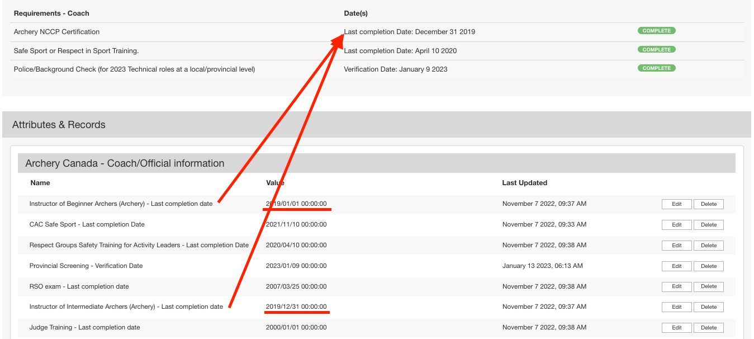This screenshot has height=339, width=754.
Task: Click COMPLETE badge for Police/Background Check
Action: (656, 68)
